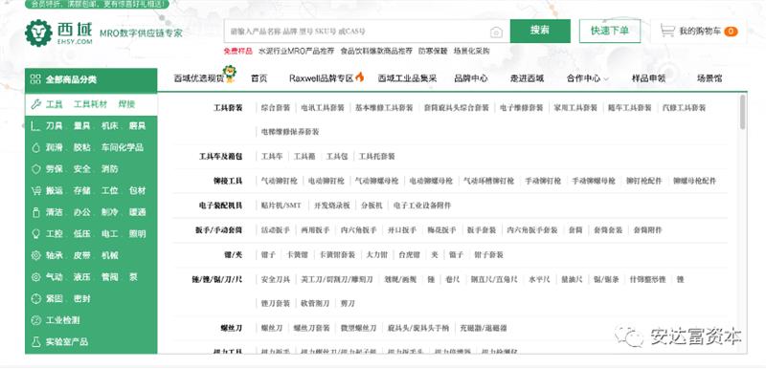Click the bulb icon beside 工控
The width and height of the screenshot is (766, 369).
point(35,234)
